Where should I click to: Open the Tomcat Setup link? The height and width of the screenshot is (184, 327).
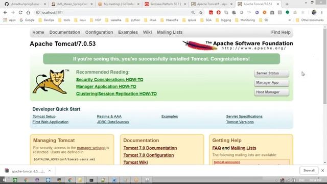[44, 117]
